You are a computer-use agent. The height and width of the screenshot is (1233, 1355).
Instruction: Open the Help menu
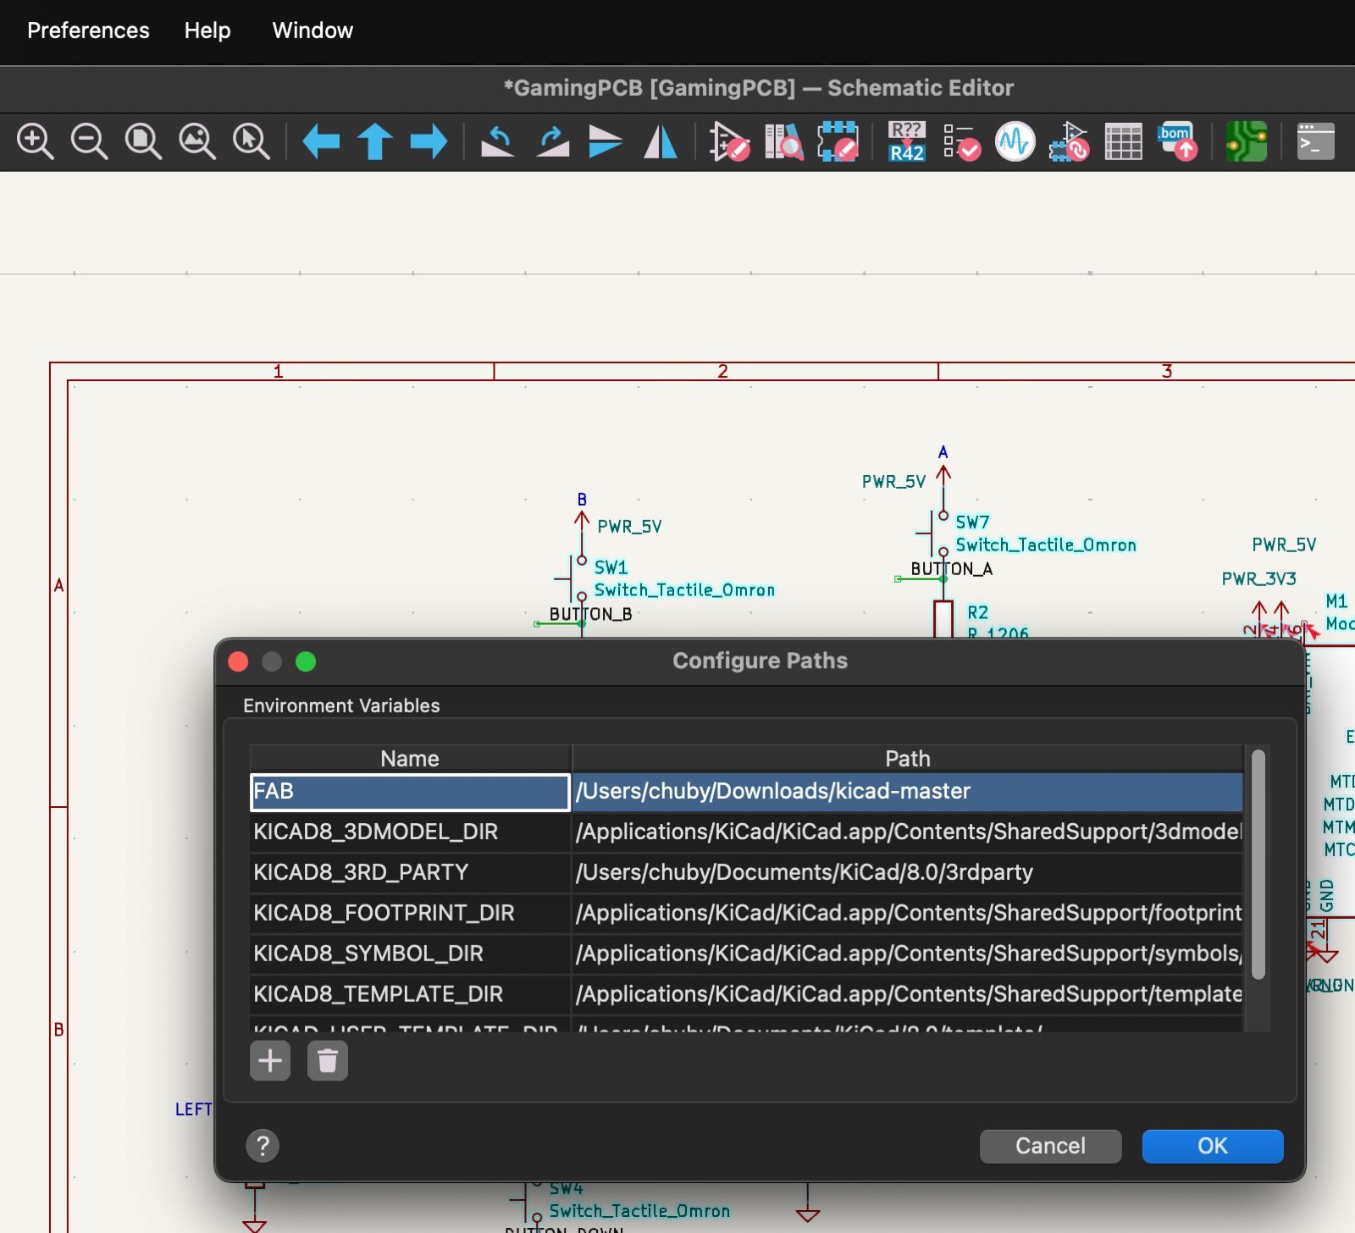click(207, 30)
